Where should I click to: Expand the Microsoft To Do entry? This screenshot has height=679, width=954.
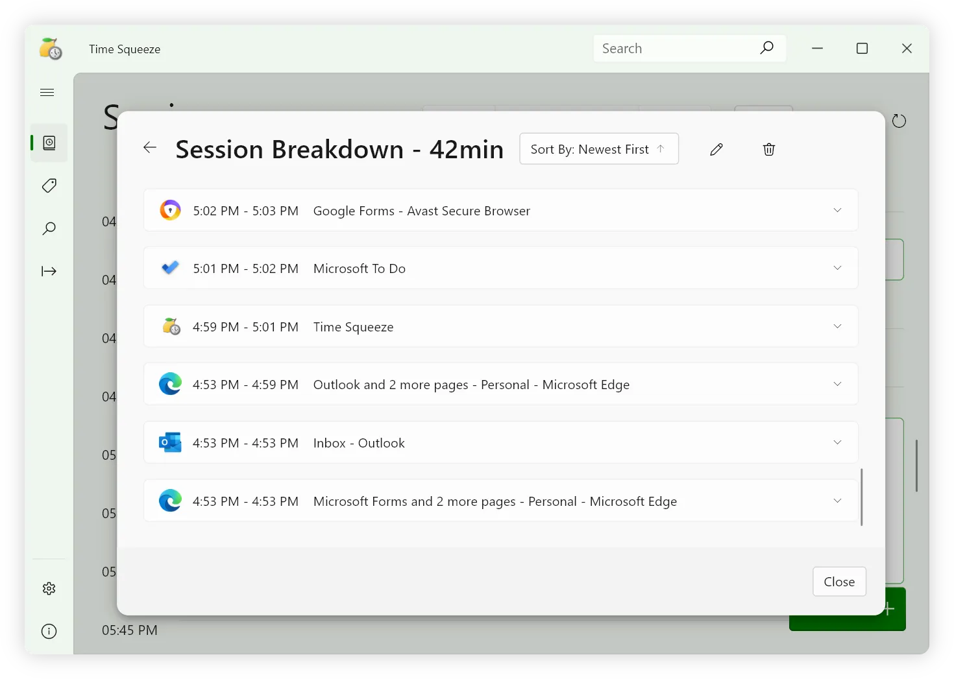(837, 268)
